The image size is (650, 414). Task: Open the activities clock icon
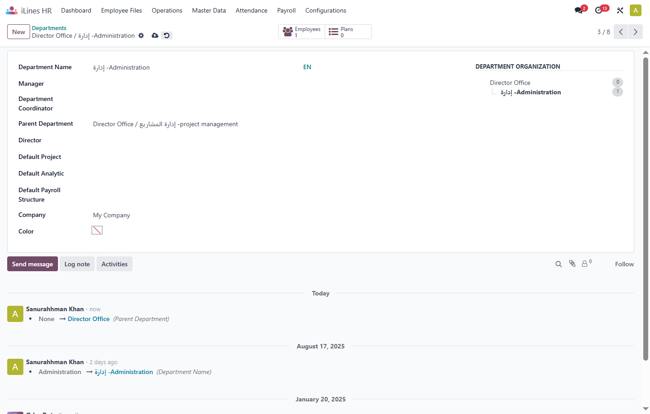(599, 10)
